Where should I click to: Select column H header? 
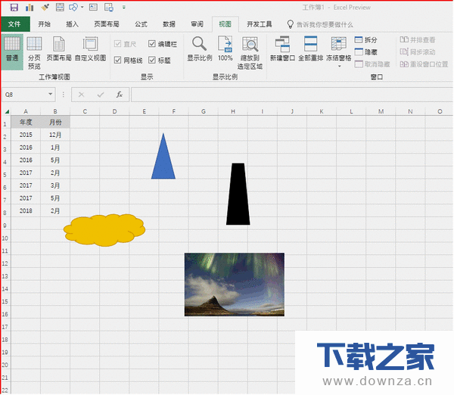(x=233, y=111)
